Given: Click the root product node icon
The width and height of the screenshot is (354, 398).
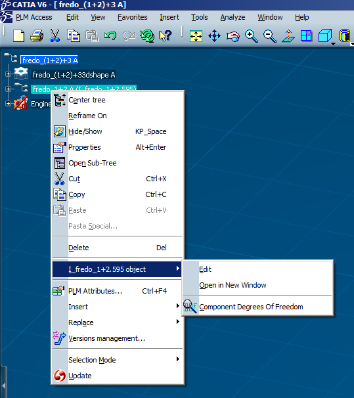Looking at the screenshot, I should click(x=11, y=58).
